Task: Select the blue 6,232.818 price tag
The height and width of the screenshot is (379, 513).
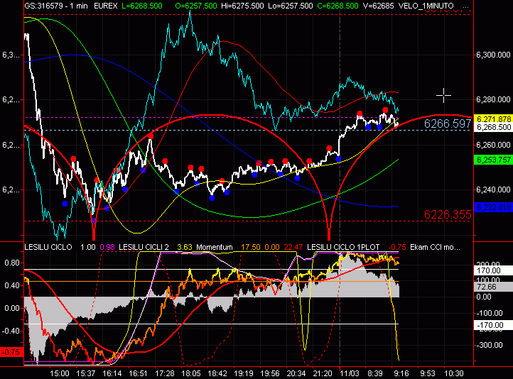Action: click(x=493, y=207)
